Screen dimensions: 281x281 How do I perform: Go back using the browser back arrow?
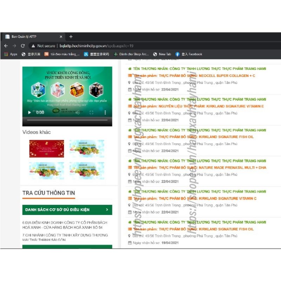6,46
